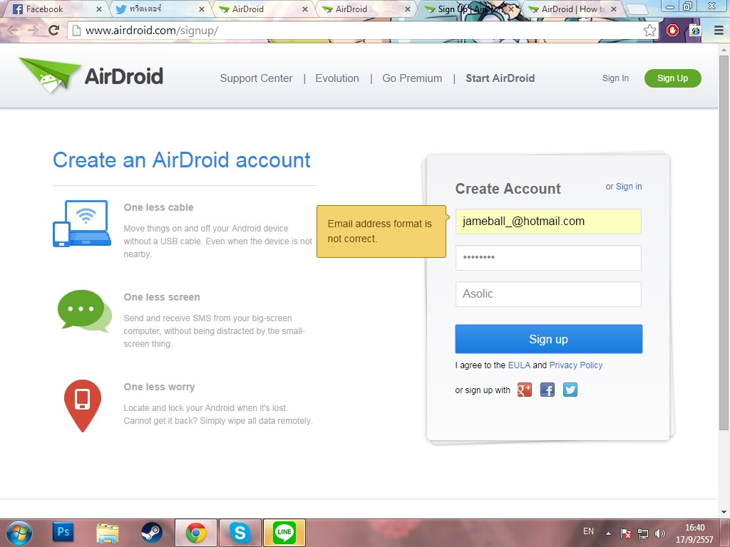Open the EULA link
The width and height of the screenshot is (730, 547).
tap(519, 365)
